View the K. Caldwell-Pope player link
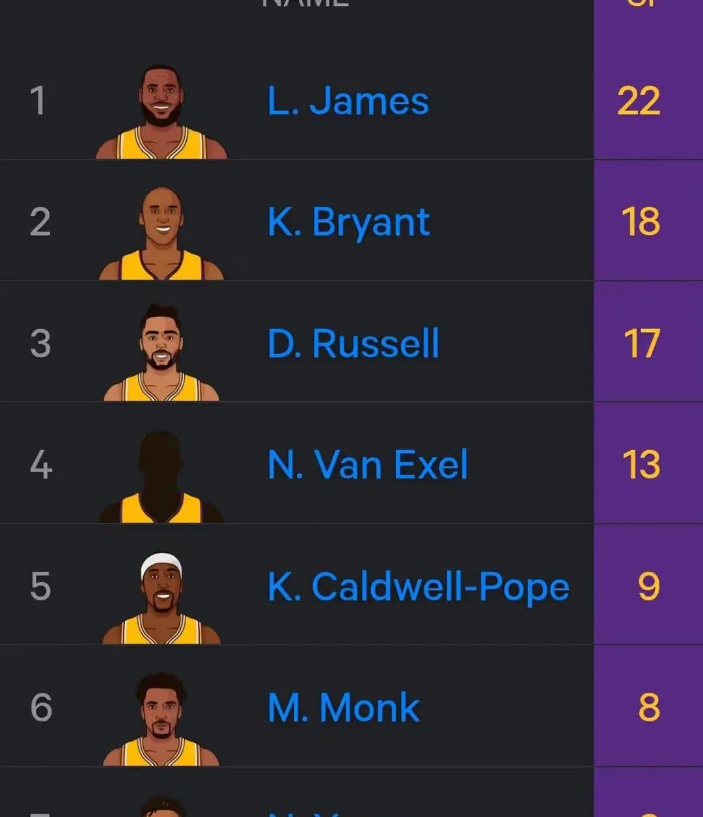Image resolution: width=703 pixels, height=817 pixels. [x=419, y=586]
